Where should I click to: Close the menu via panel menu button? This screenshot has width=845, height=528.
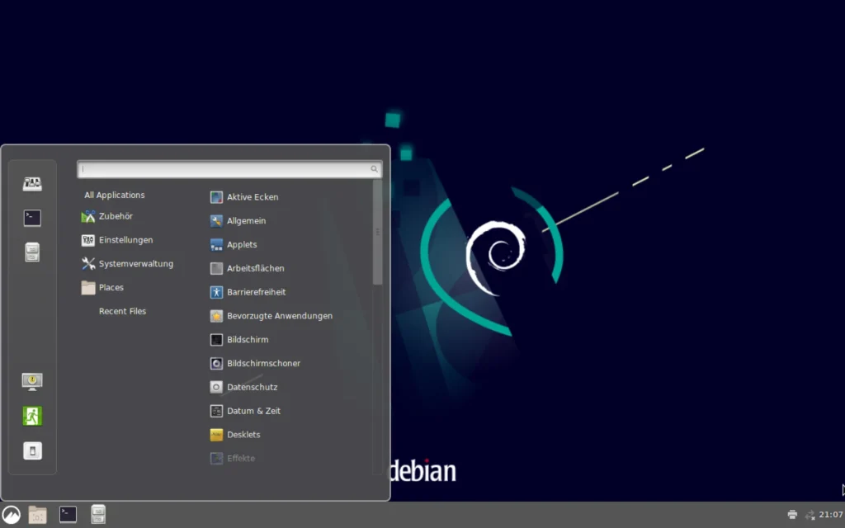pos(12,515)
